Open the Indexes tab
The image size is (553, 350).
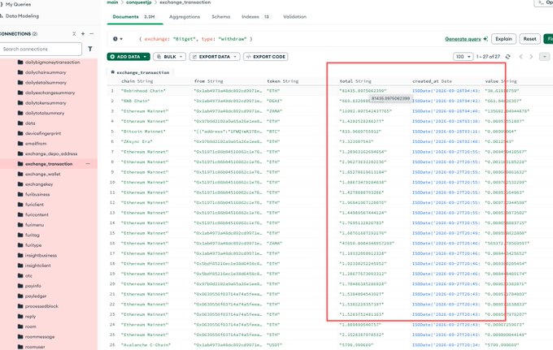click(255, 16)
